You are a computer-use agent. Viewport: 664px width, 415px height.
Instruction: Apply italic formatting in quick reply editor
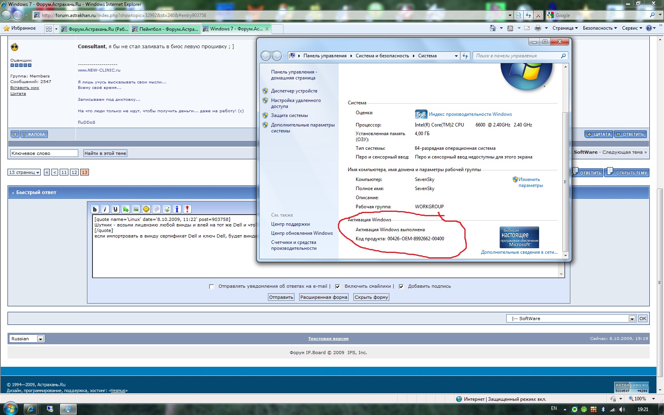(105, 209)
